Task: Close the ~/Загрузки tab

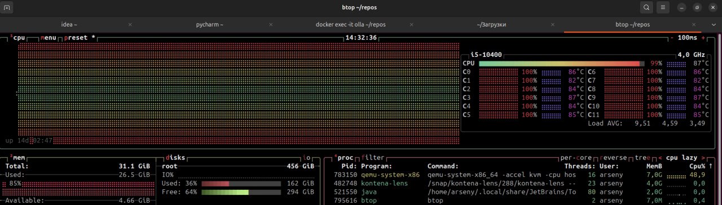Action: click(553, 25)
